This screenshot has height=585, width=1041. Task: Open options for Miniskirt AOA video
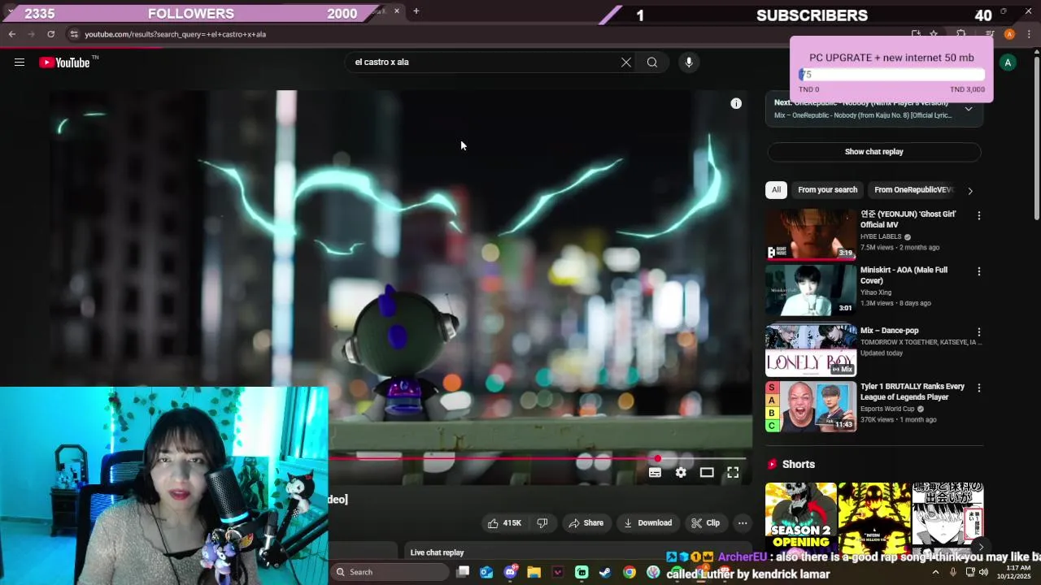coord(978,271)
